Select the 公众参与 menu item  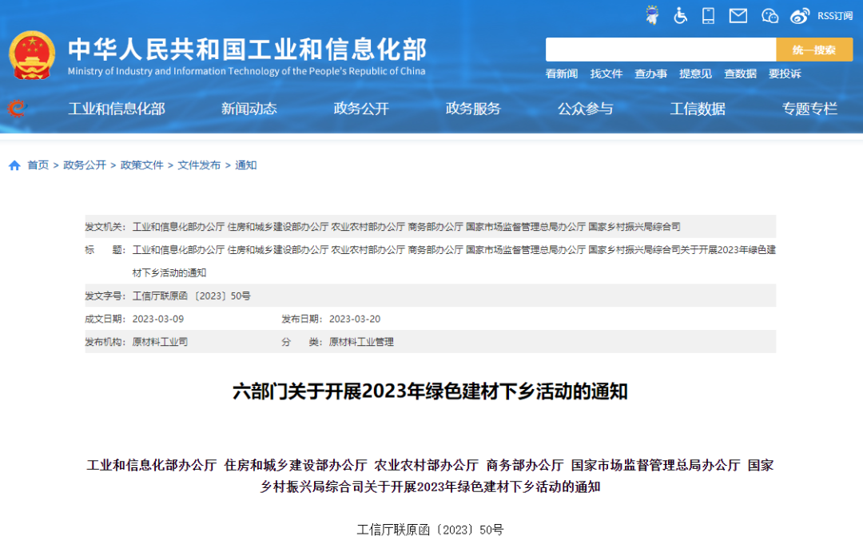coord(586,109)
